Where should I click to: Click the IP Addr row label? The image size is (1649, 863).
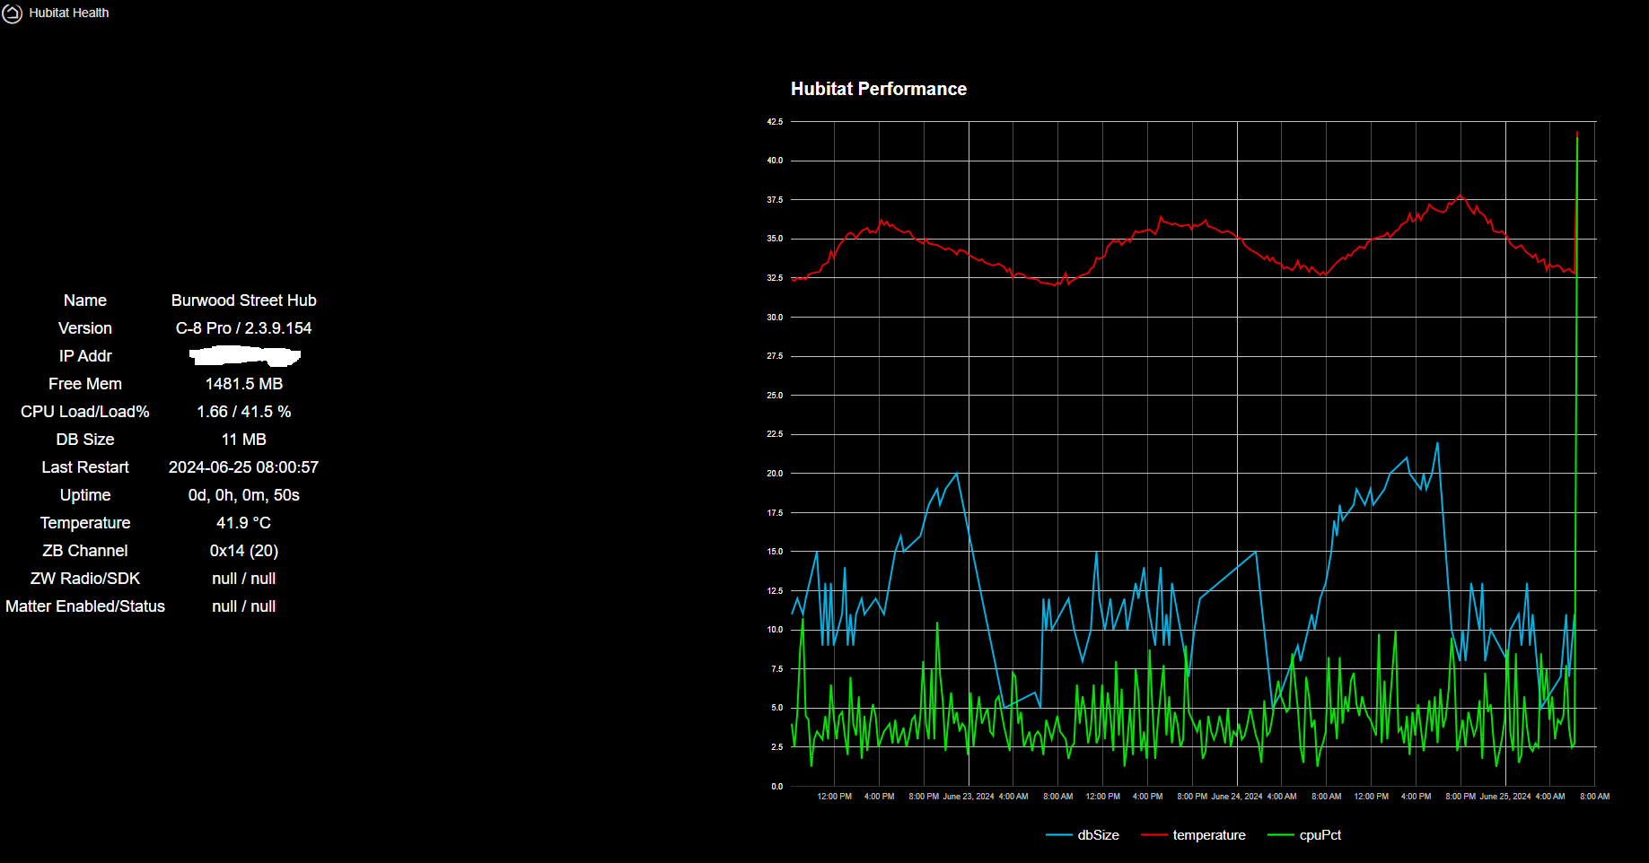tap(85, 356)
